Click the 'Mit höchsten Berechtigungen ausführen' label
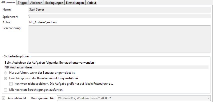 tap(36, 90)
